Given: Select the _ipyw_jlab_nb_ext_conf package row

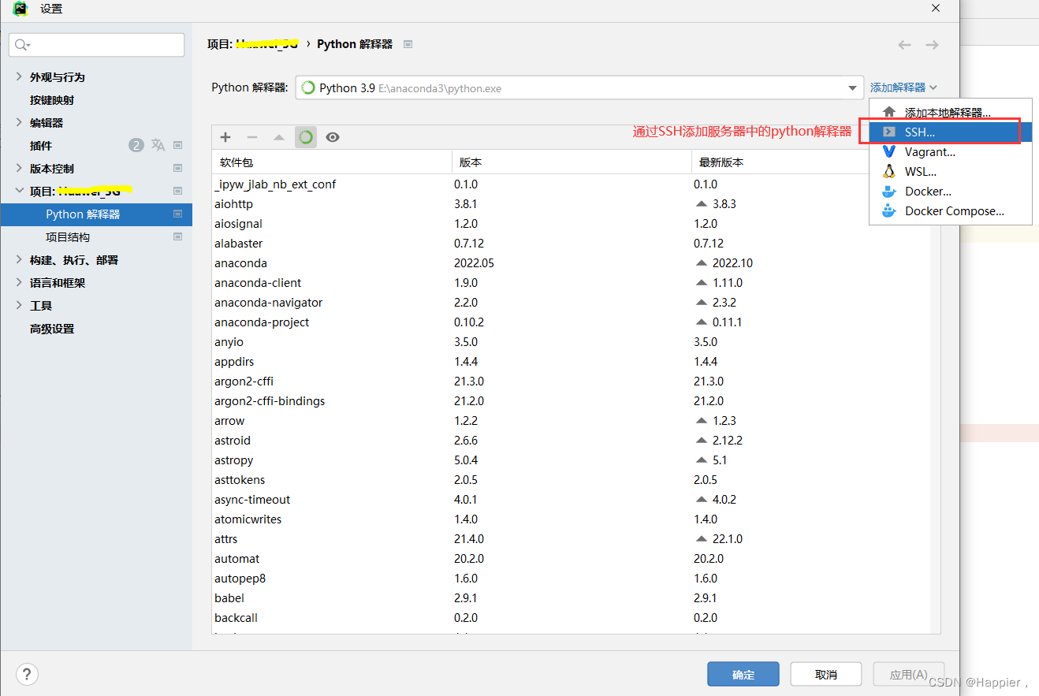Looking at the screenshot, I should coord(571,184).
